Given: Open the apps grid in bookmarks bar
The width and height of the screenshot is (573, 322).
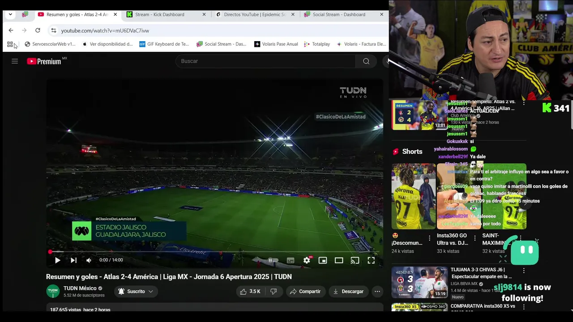Looking at the screenshot, I should [10, 44].
